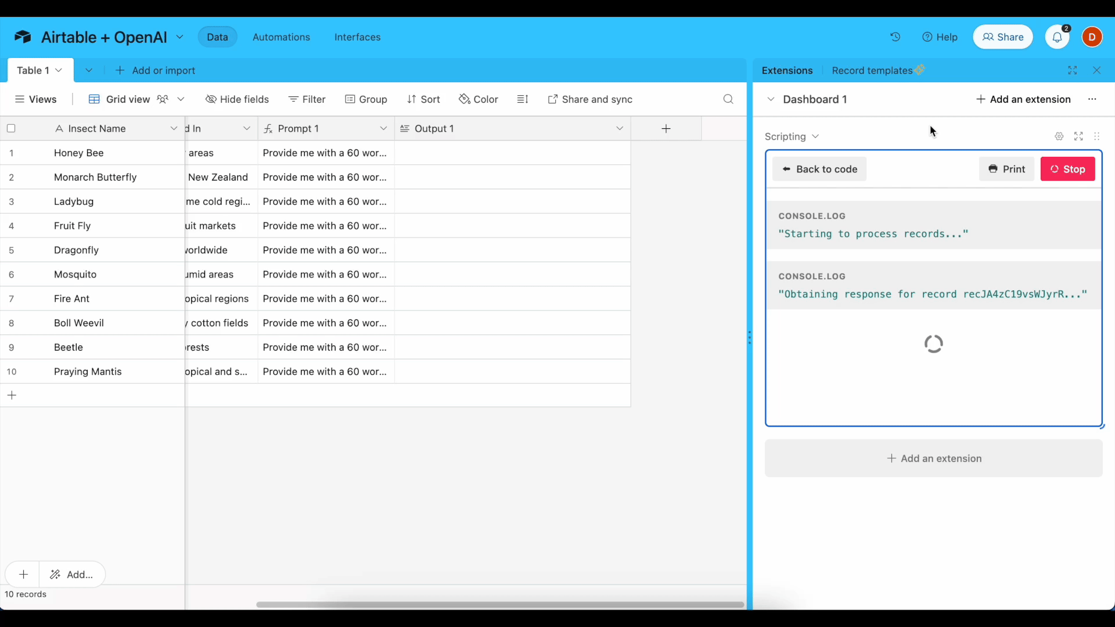Collapse the Dashboard 1 chevron

[x=771, y=99]
